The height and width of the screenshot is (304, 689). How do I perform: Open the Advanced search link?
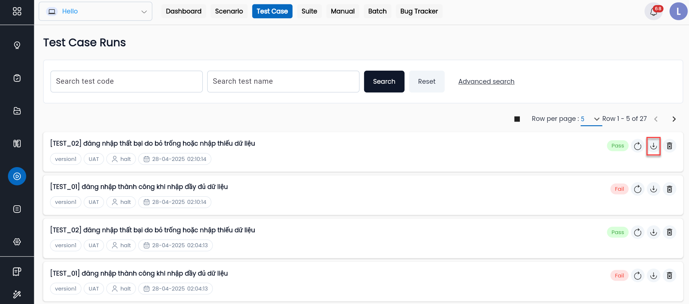click(486, 82)
